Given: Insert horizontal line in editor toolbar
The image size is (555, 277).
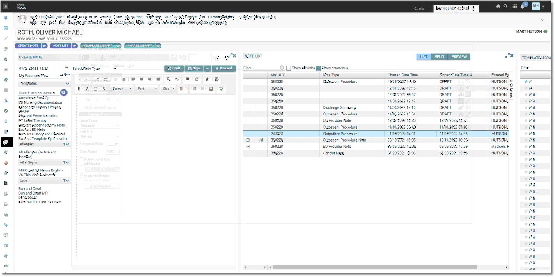Looking at the screenshot, I should point(202,89).
